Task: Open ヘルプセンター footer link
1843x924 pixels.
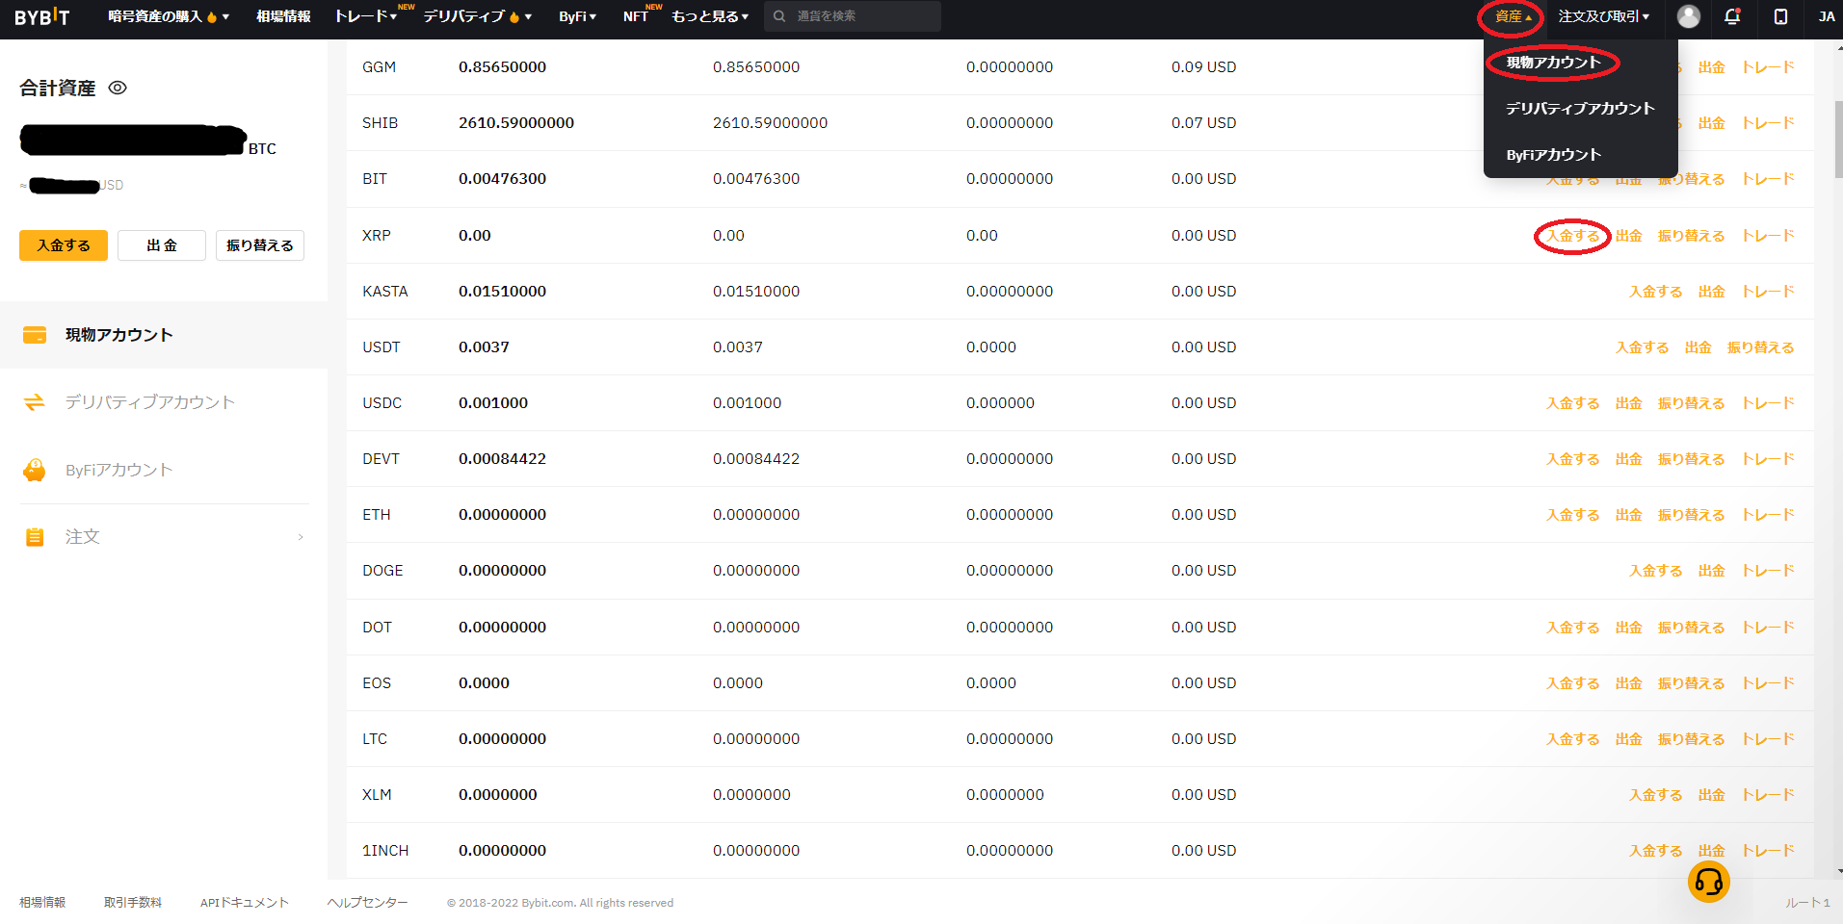Action: (367, 903)
